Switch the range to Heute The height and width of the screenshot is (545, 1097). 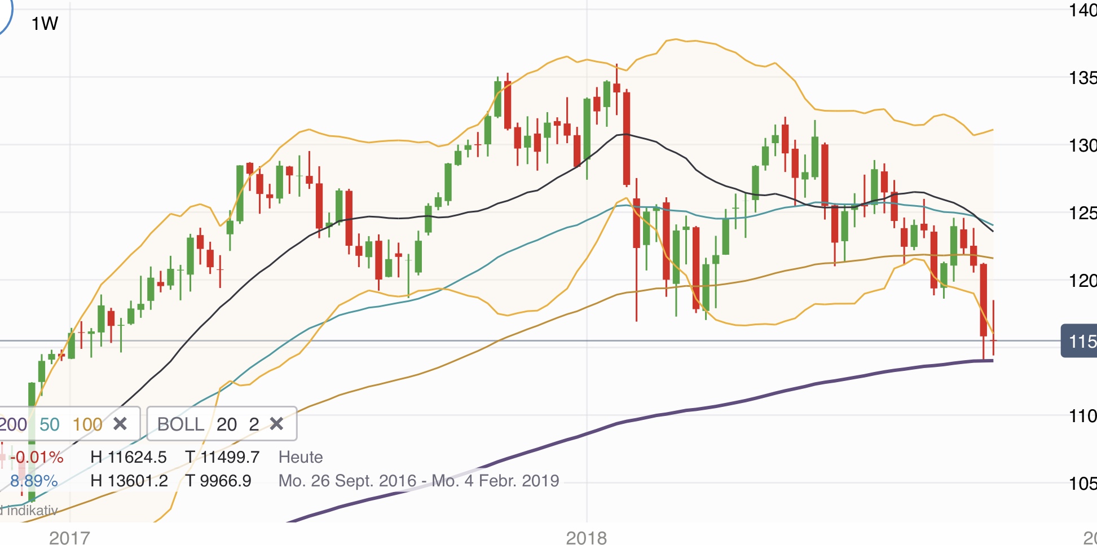point(301,457)
